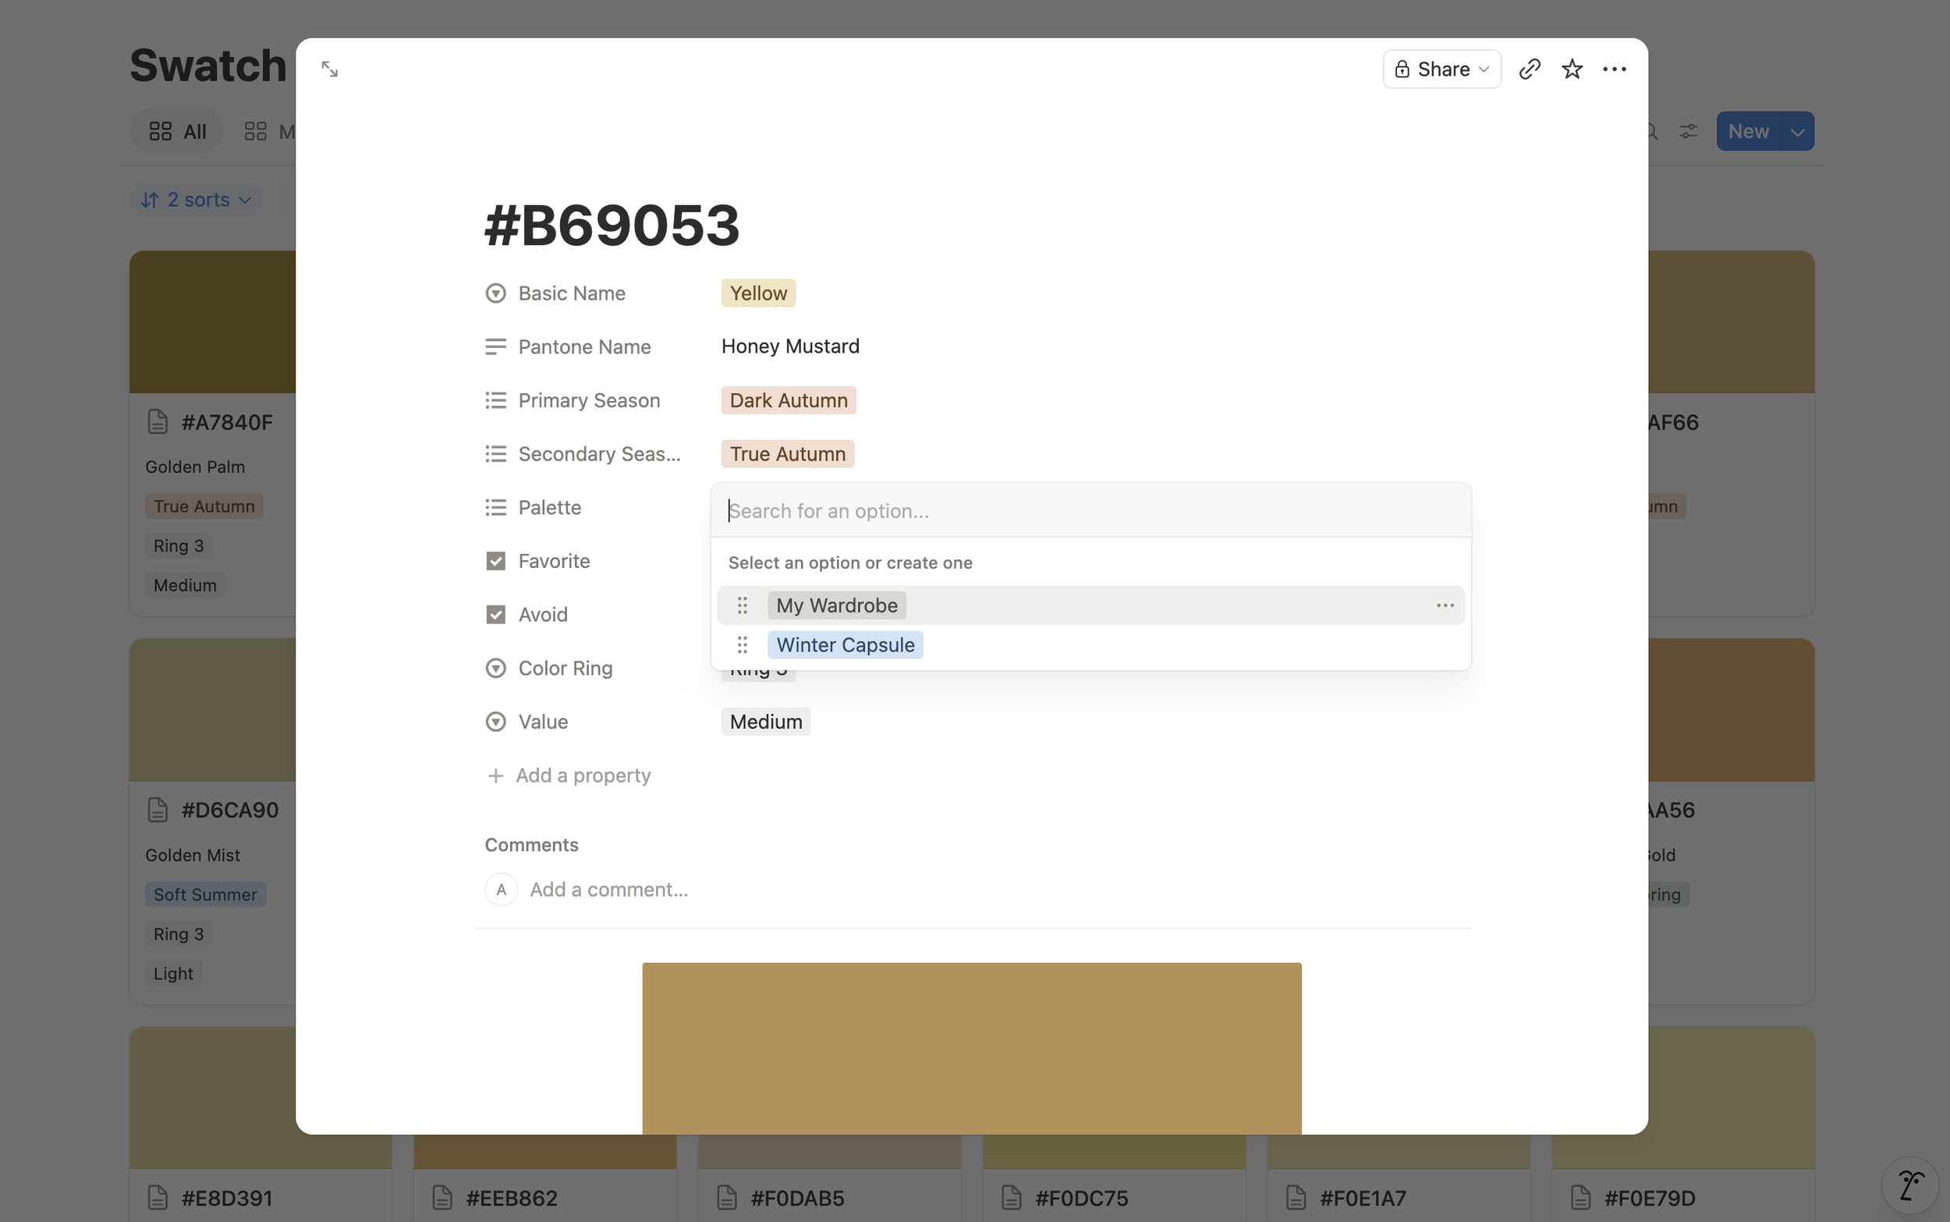Image resolution: width=1950 pixels, height=1222 pixels.
Task: Open page icon of #E8D391 card
Action: point(158,1198)
